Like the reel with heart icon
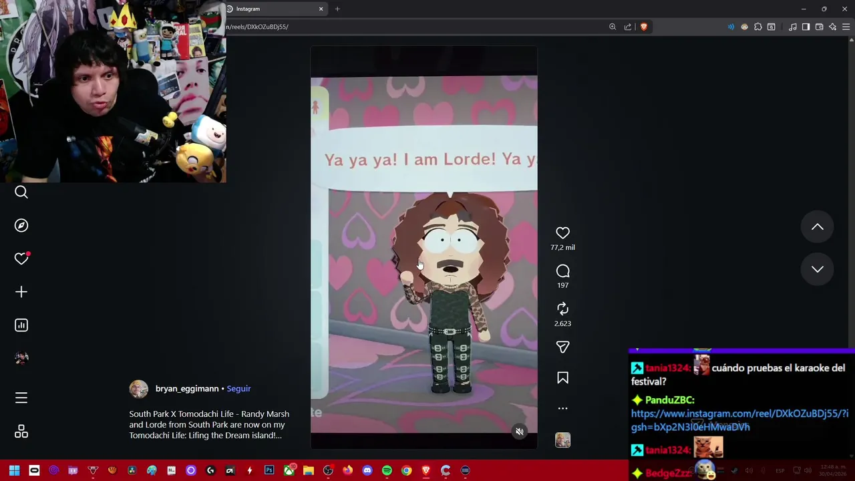 (562, 233)
